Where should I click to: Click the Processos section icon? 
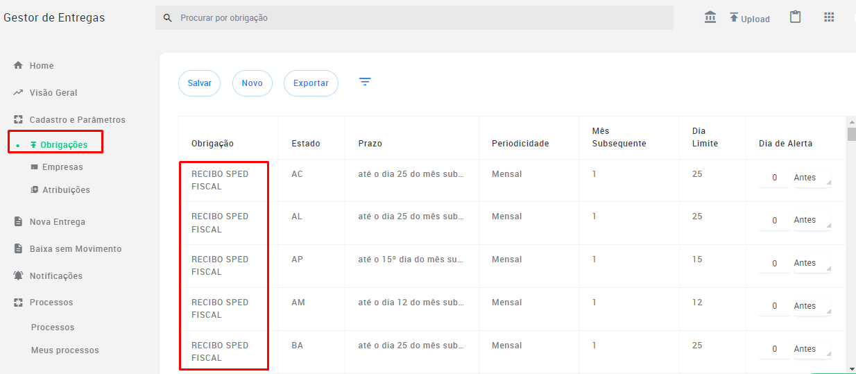(19, 303)
